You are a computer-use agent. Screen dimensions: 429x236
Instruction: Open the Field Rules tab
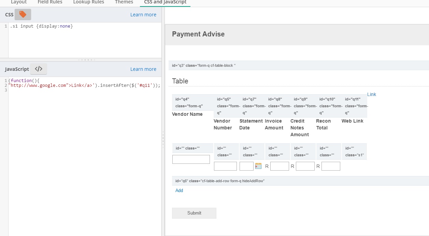[50, 2]
